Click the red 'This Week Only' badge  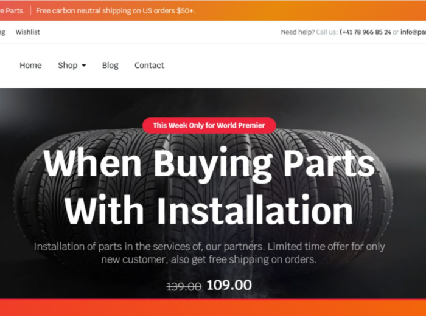[209, 125]
